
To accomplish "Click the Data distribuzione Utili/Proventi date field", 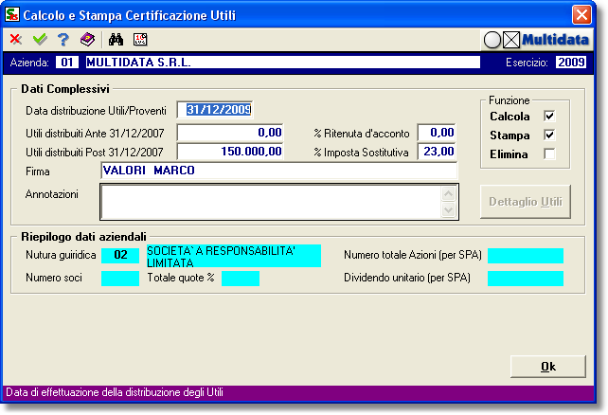I will click(215, 110).
